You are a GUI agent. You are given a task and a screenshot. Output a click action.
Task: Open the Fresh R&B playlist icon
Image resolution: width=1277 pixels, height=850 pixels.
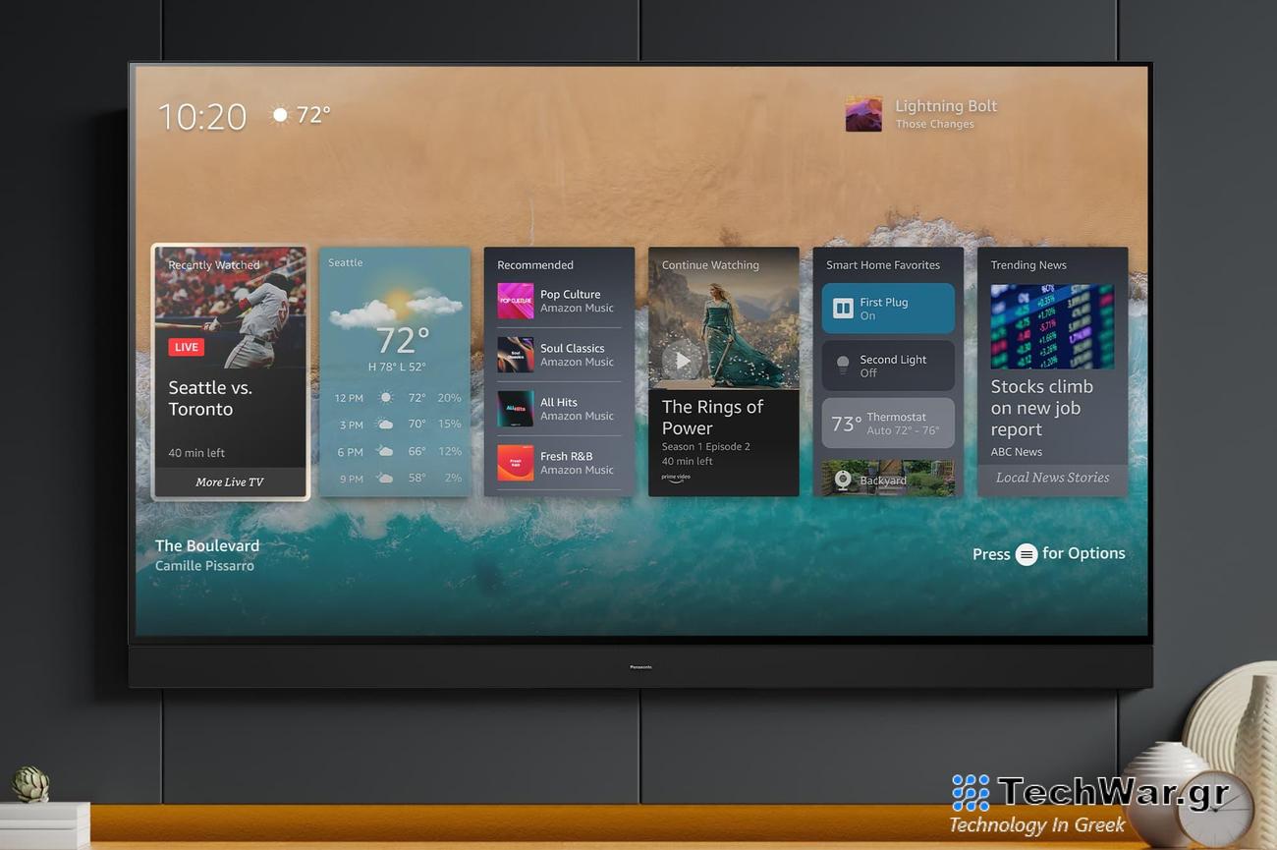[515, 463]
